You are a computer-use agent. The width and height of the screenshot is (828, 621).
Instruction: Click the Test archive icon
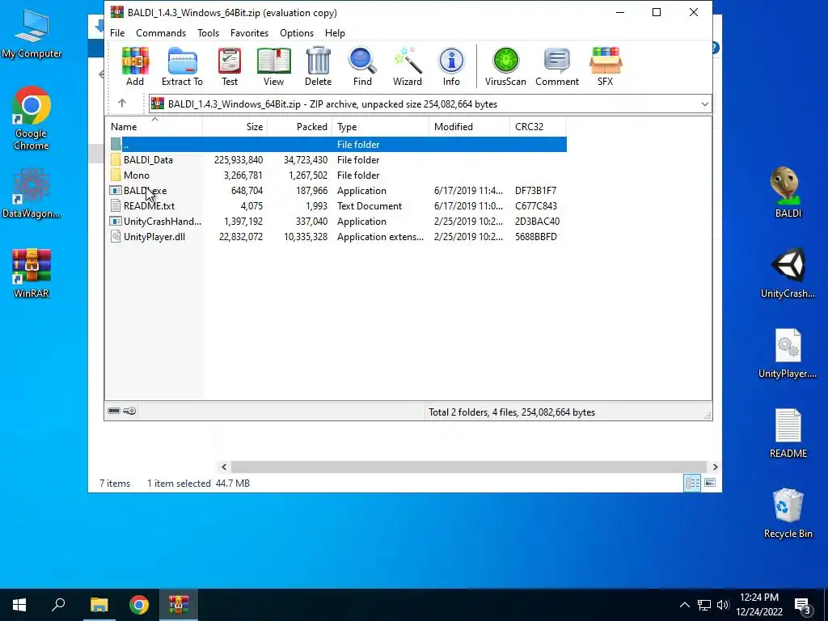click(x=230, y=66)
